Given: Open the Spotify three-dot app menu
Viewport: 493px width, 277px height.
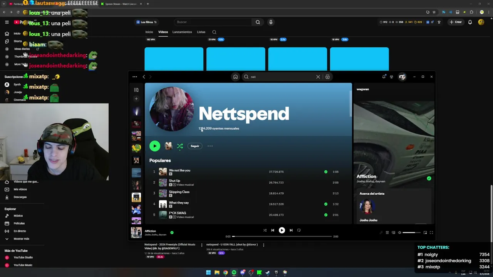Looking at the screenshot, I should [134, 77].
